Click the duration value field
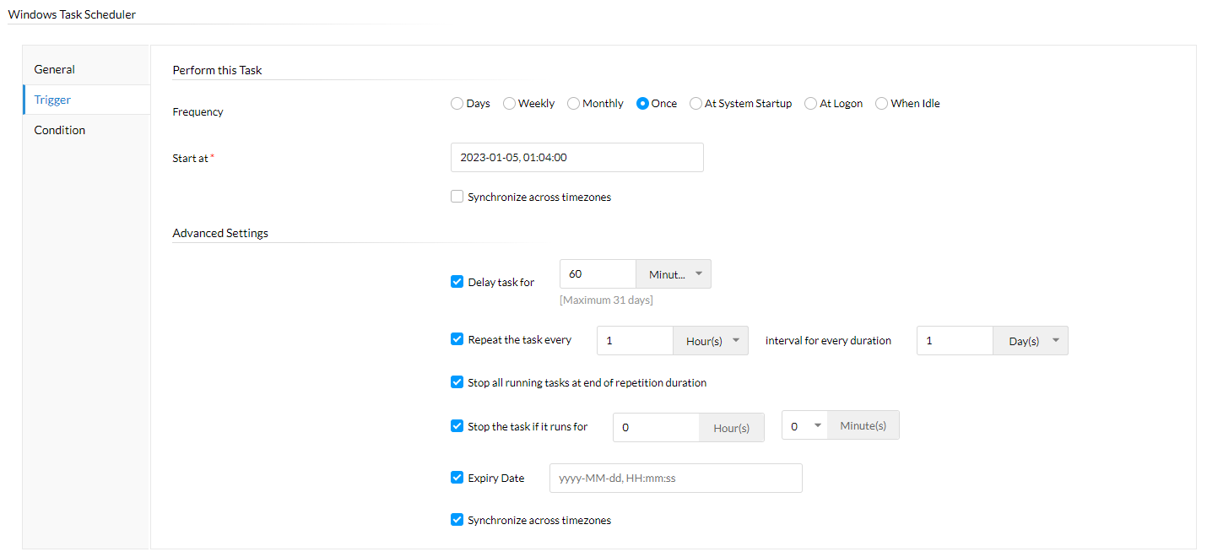Viewport: 1207px width, 557px height. 955,341
